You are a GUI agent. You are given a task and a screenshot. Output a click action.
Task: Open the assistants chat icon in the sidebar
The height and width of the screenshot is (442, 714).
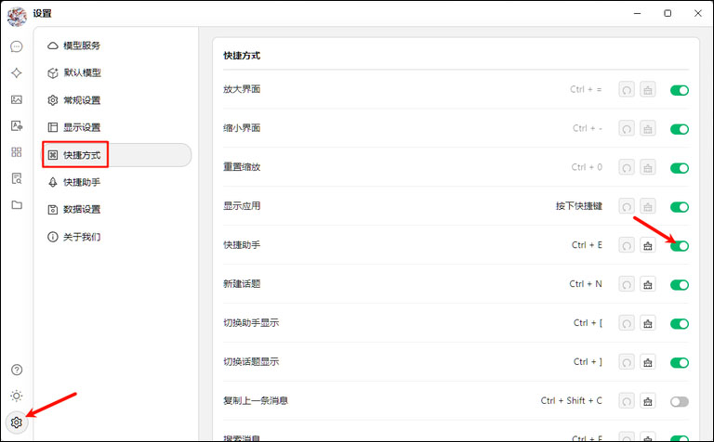click(17, 46)
